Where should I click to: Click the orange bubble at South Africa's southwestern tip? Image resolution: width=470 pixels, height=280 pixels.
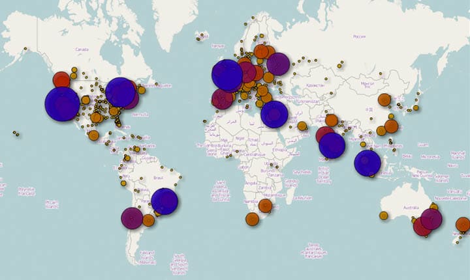pos(252,219)
